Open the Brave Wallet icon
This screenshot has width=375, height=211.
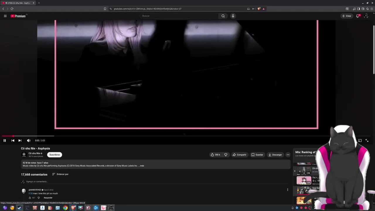click(x=363, y=9)
